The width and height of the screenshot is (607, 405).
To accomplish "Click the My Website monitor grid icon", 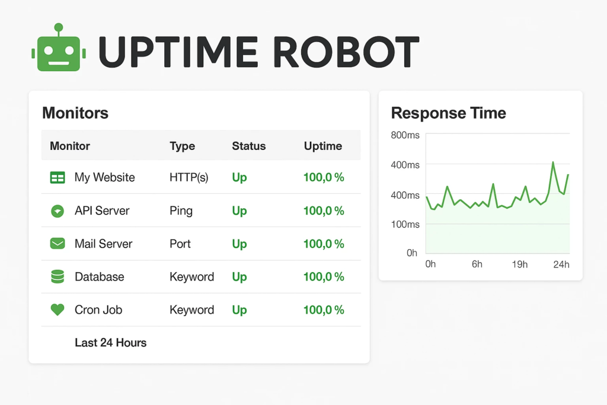I will 57,177.
